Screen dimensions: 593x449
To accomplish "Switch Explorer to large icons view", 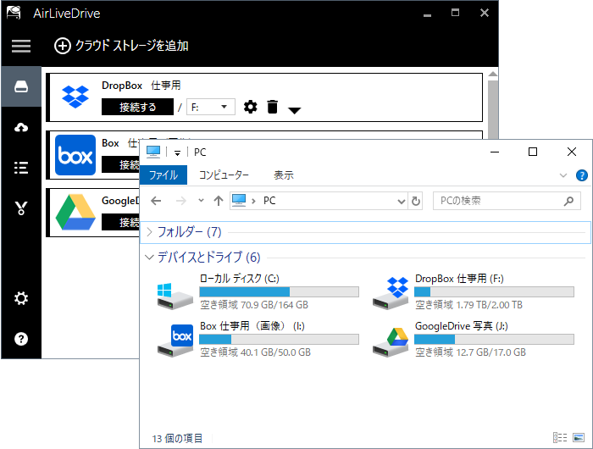I will tap(579, 438).
